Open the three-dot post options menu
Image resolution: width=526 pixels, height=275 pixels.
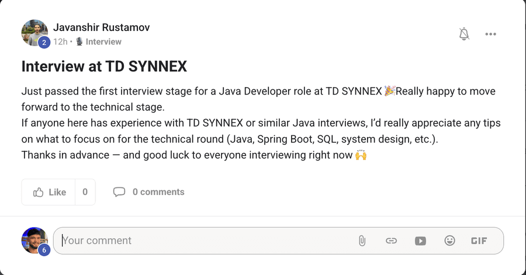click(490, 34)
